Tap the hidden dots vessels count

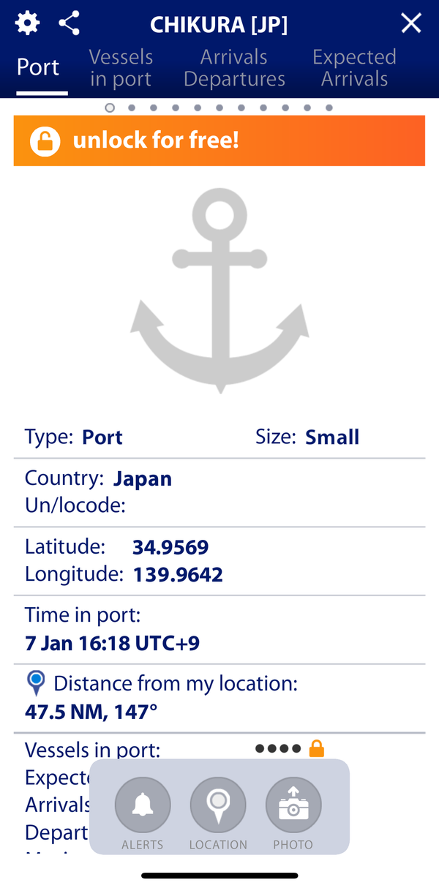point(278,748)
